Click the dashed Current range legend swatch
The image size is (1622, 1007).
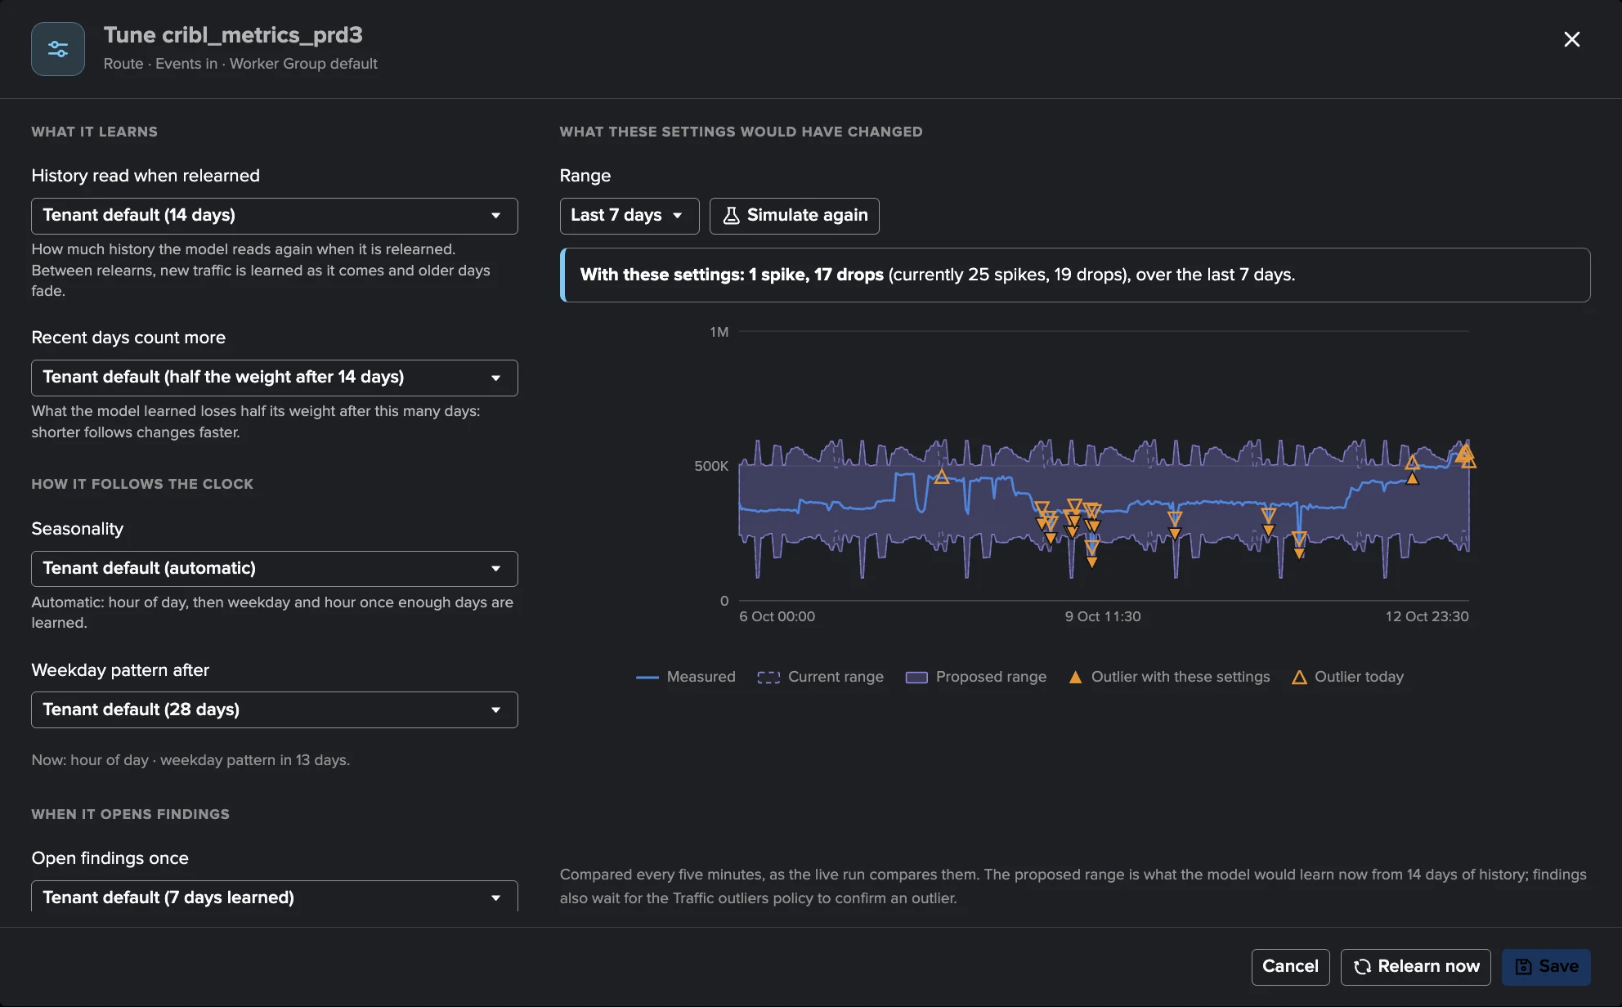pyautogui.click(x=768, y=678)
